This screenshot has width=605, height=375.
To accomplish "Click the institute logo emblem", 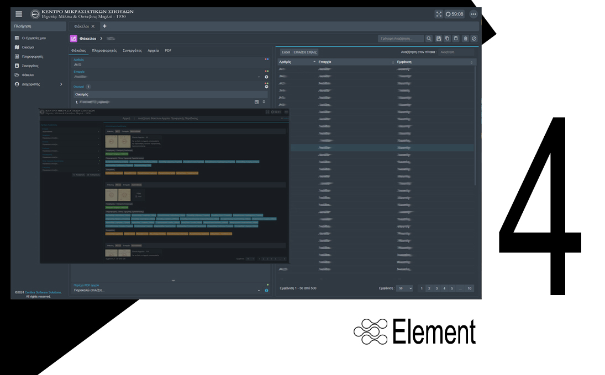I will pyautogui.click(x=35, y=14).
